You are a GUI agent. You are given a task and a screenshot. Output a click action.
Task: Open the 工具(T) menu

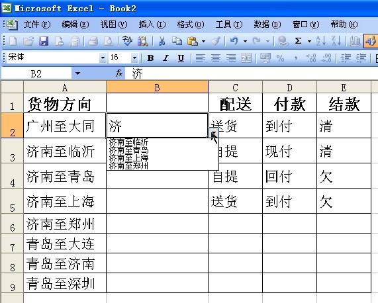[229, 24]
